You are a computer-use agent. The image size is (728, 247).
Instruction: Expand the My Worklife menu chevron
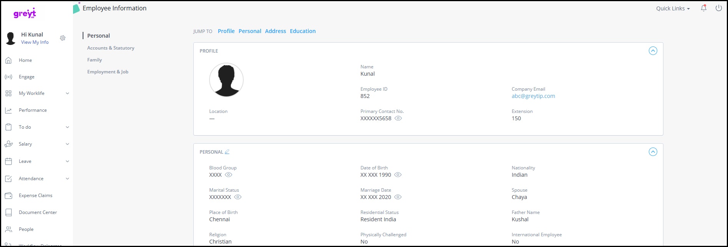click(67, 93)
